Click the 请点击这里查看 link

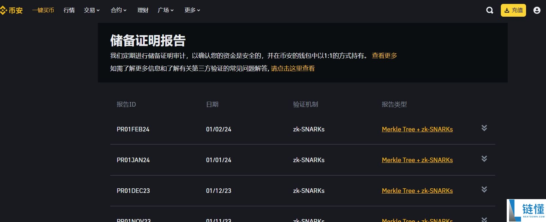(x=293, y=68)
